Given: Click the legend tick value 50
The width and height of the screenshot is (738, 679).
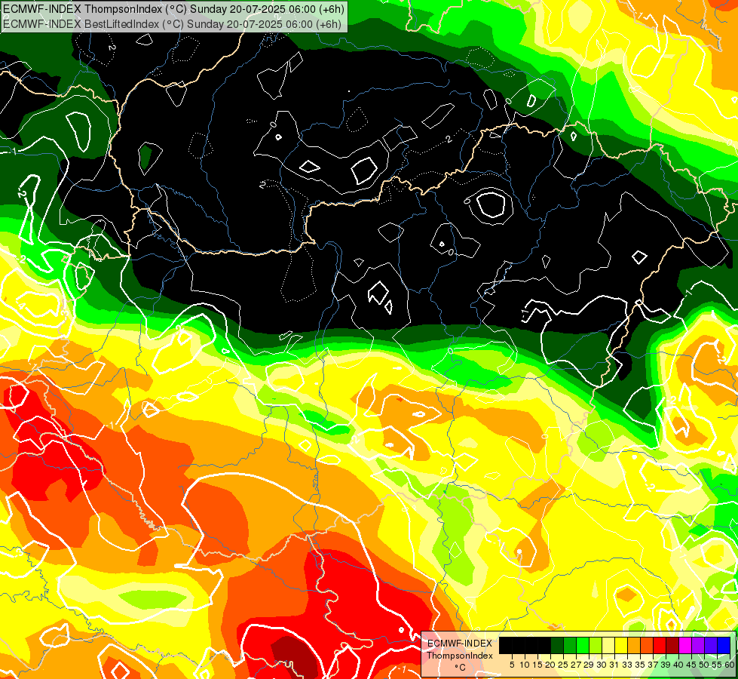Looking at the screenshot, I should pos(704,665).
